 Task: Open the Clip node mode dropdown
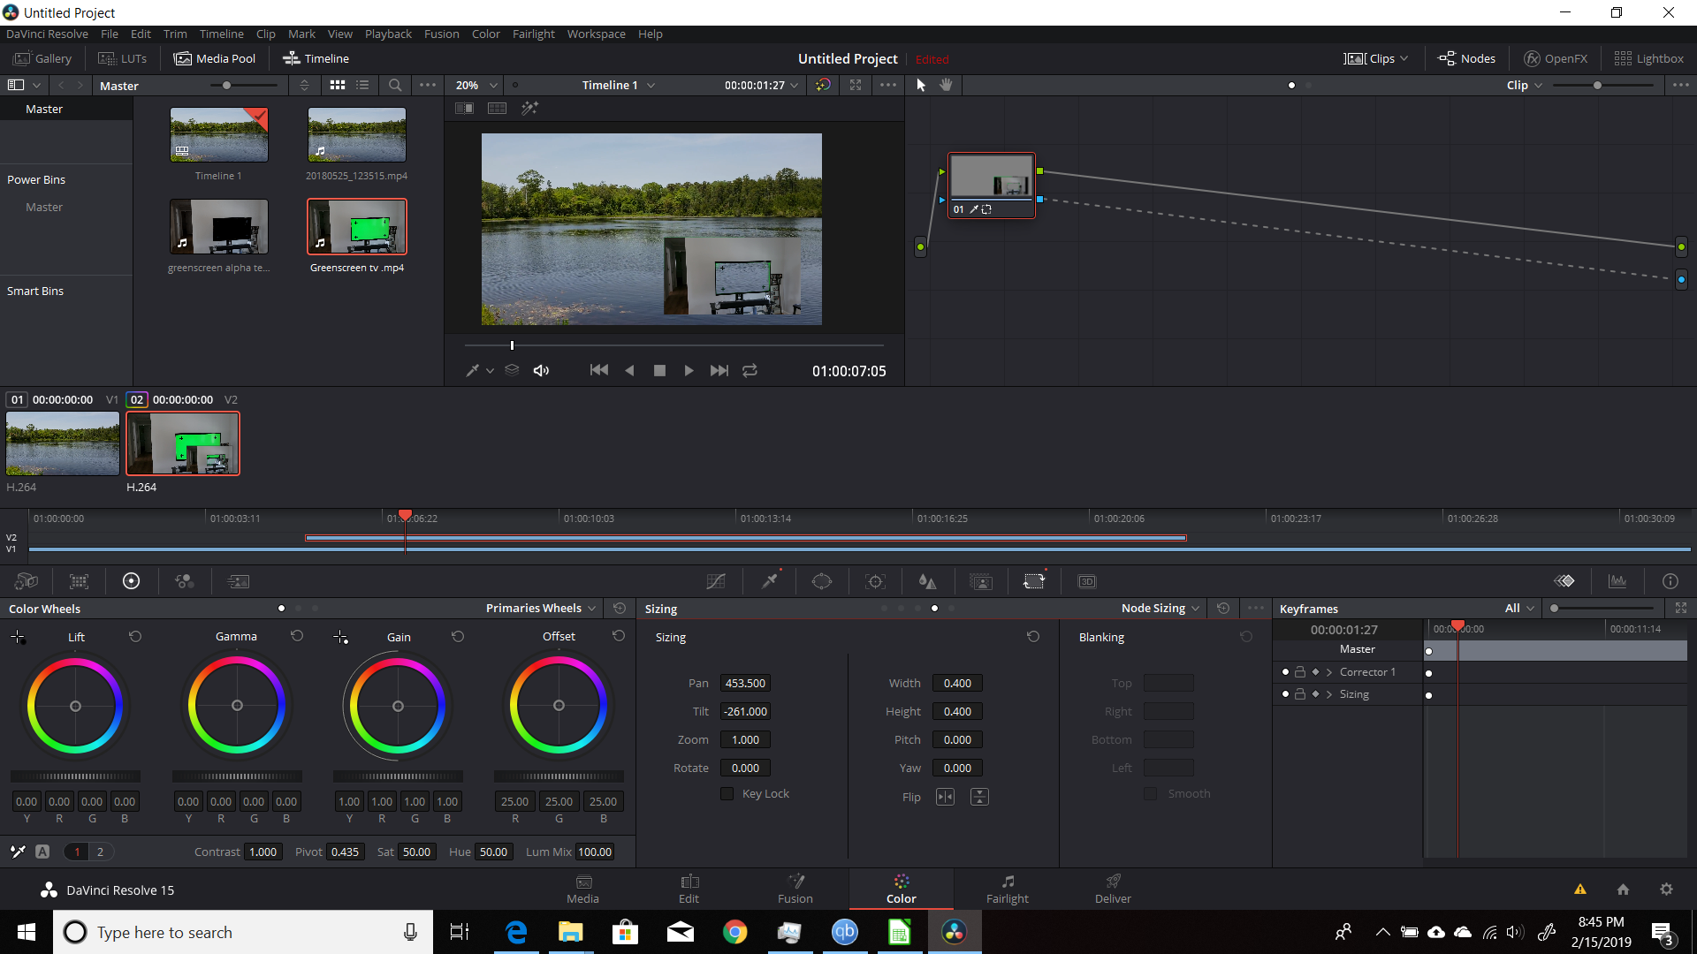(1525, 85)
